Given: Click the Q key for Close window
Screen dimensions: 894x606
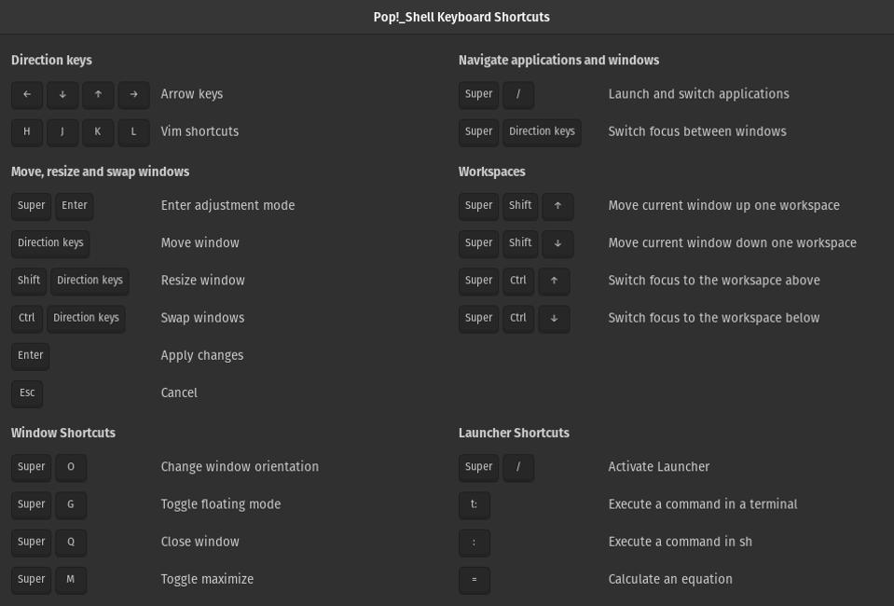Looking at the screenshot, I should [x=71, y=542].
